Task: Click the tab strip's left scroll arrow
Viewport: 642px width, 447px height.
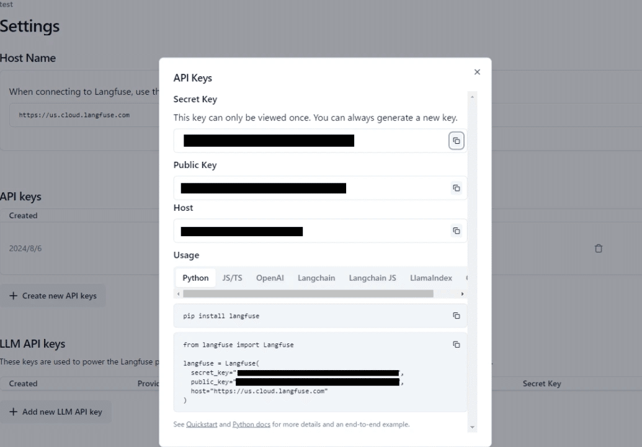Action: 178,294
